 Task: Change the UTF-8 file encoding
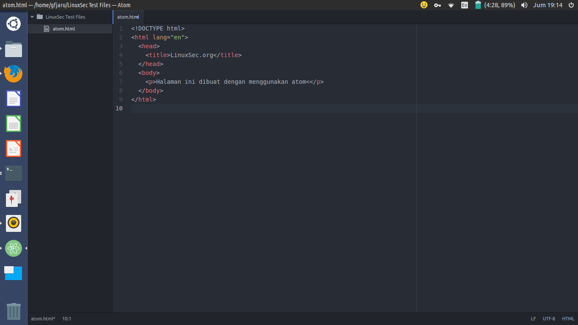click(x=549, y=319)
